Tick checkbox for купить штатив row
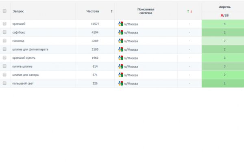The width and height of the screenshot is (244, 162). (4, 66)
